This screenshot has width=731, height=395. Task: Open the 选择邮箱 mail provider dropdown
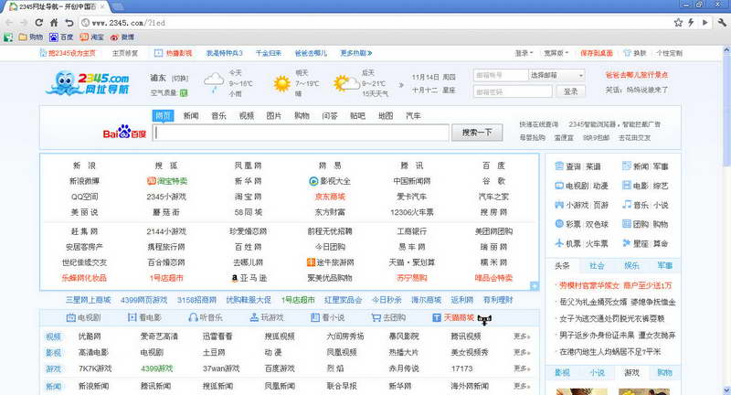[556, 75]
